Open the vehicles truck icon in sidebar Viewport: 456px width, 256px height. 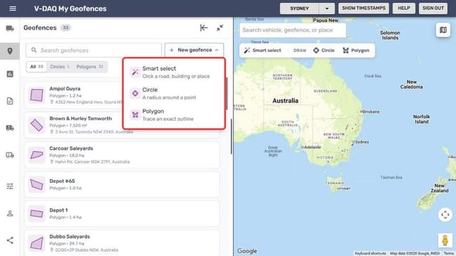coord(10,28)
